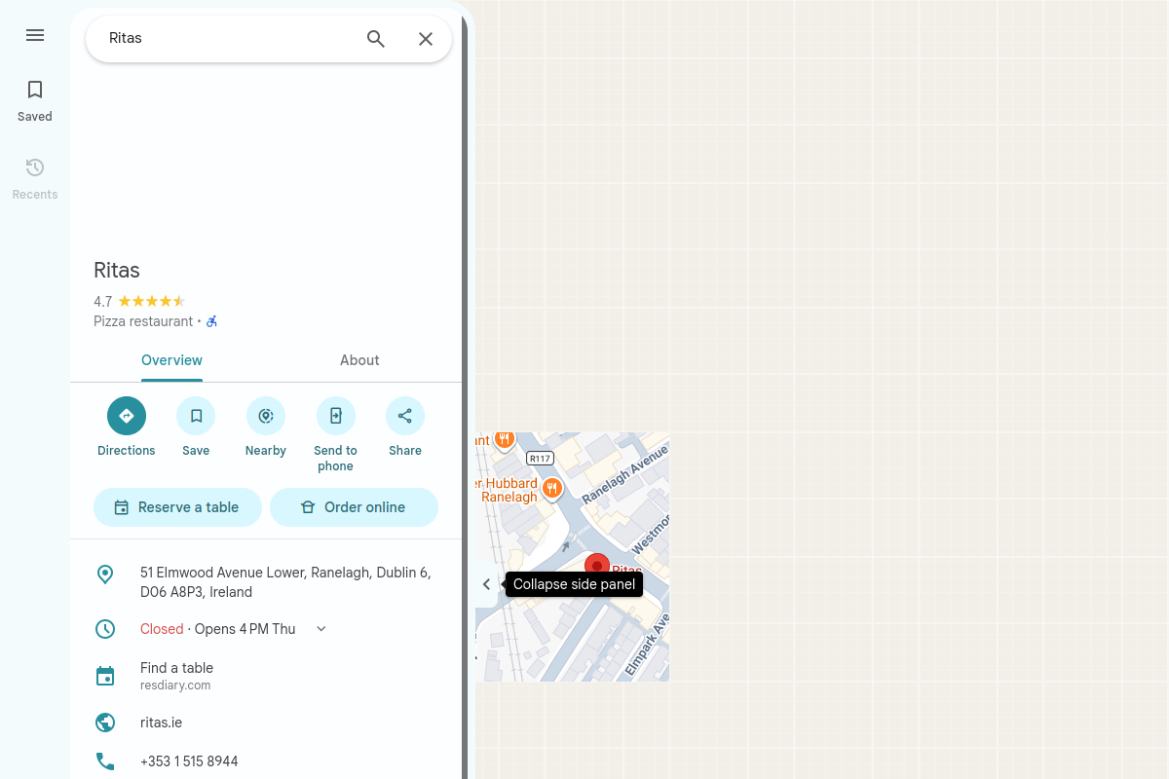The width and height of the screenshot is (1169, 779).
Task: Click the wheelchair accessibility icon
Action: coord(212,321)
